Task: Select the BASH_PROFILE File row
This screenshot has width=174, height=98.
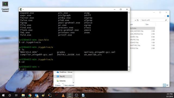Action: [x=142, y=34]
